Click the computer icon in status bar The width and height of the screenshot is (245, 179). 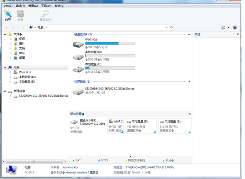(12, 170)
